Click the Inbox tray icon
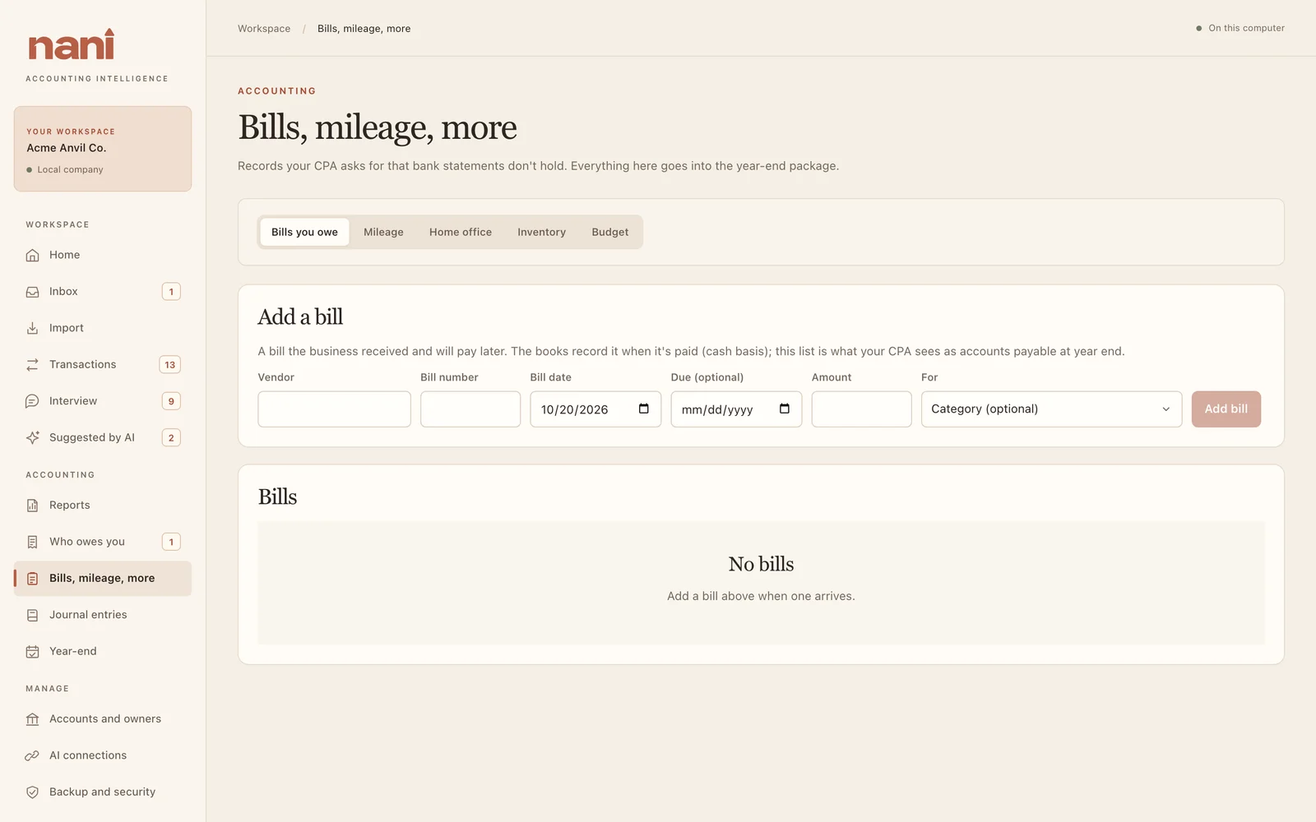This screenshot has height=822, width=1316. [x=32, y=292]
